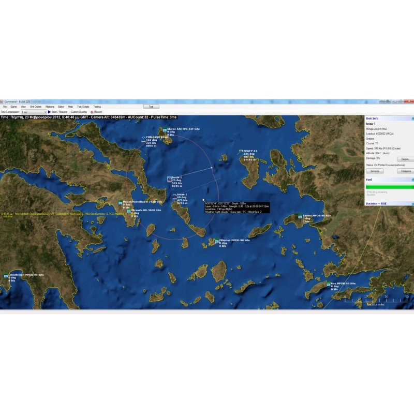Expand the Doctrine + ROE section
Image resolution: width=414 pixels, height=414 pixels.
(412, 203)
